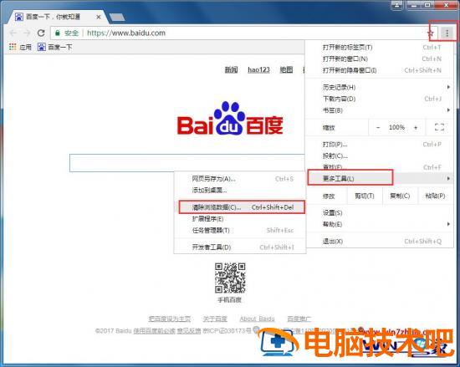The height and width of the screenshot is (367, 460).
Task: Click the 百度推广 footer link
Action: point(299,319)
